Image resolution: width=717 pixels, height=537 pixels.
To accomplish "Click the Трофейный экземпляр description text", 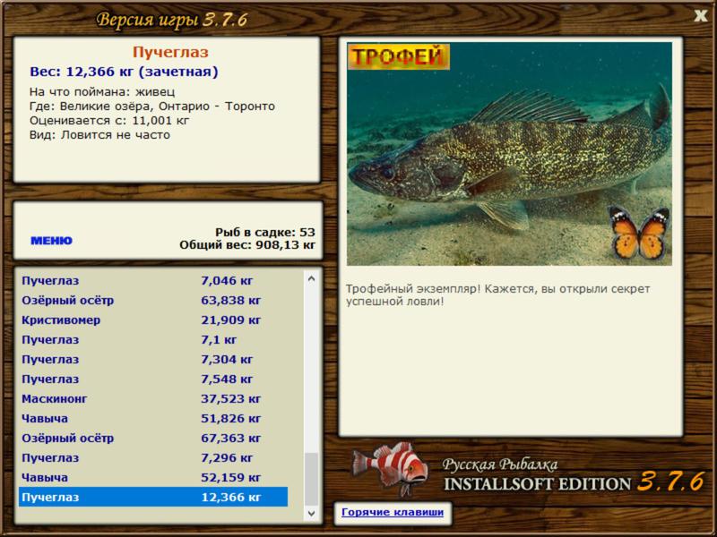I will (x=497, y=295).
